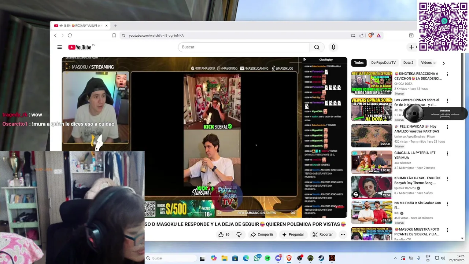Click the Recortar clip button

323,235
